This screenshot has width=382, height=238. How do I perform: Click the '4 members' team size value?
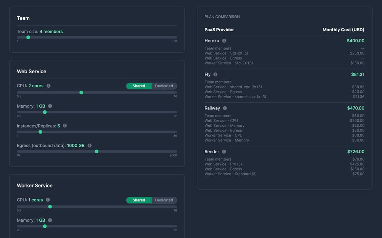pyautogui.click(x=51, y=32)
